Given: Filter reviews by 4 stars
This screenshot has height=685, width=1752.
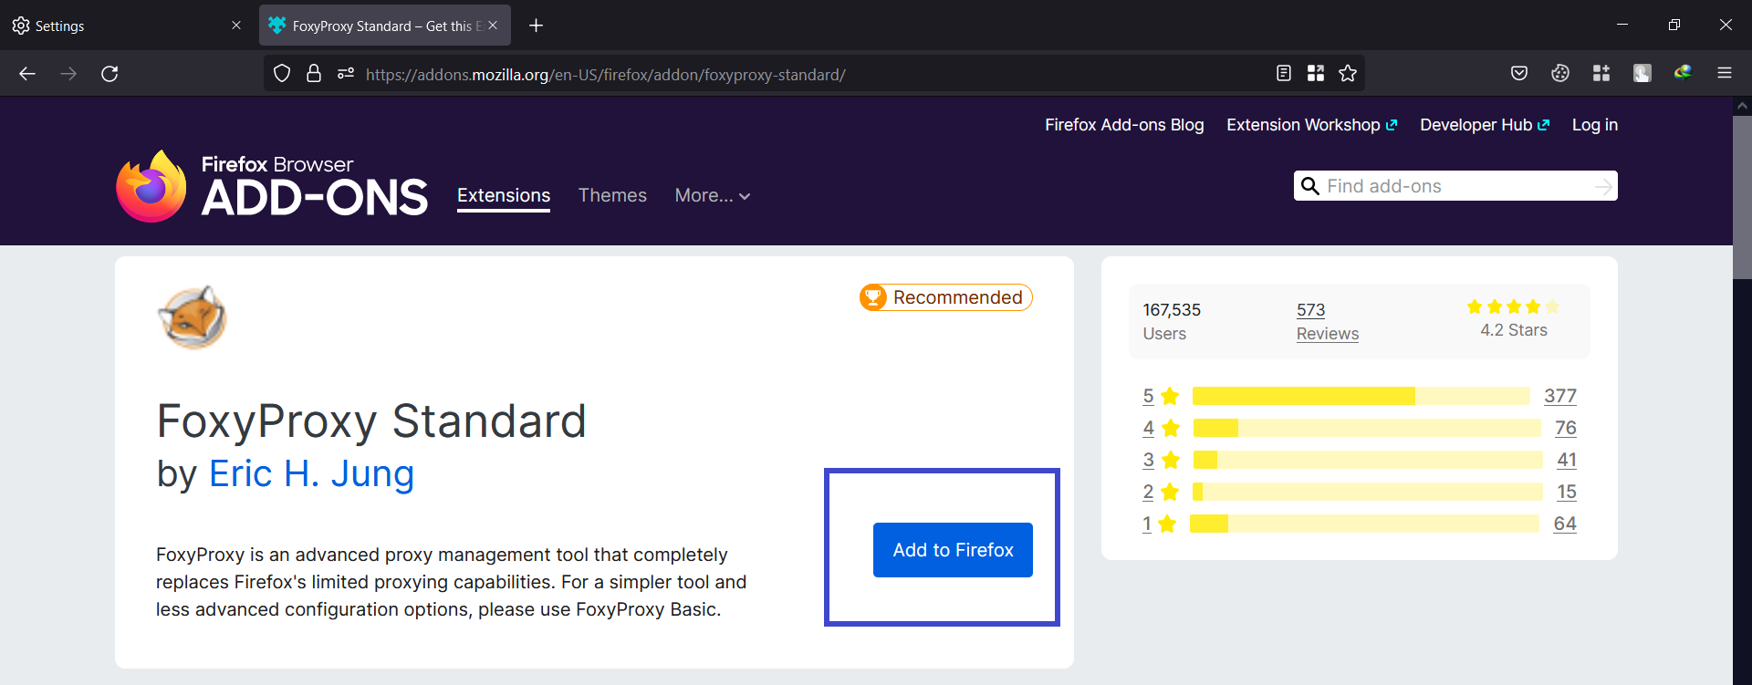Looking at the screenshot, I should [1161, 428].
